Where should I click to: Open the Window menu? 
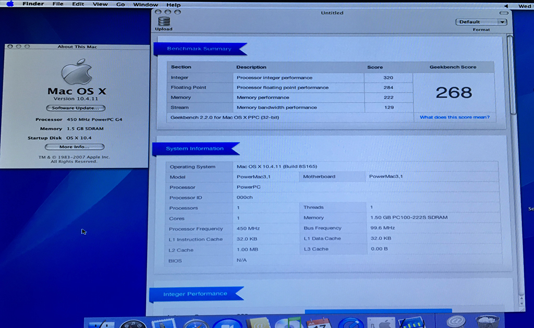(x=145, y=4)
